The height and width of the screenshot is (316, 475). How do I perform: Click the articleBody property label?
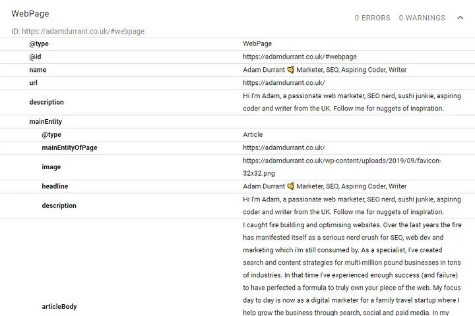click(x=59, y=306)
